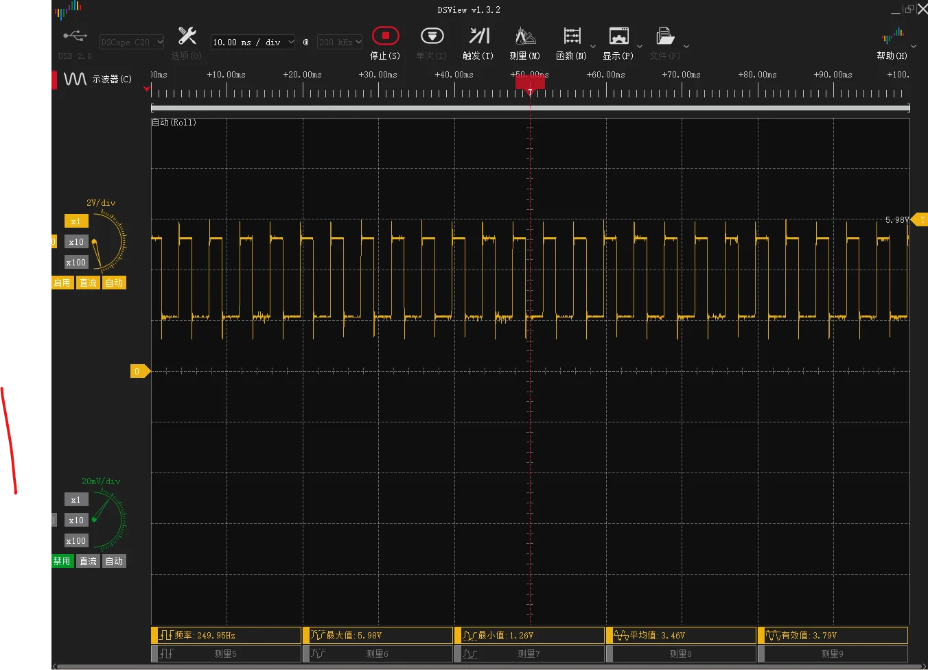Click the 测量8 measurement slot
The height and width of the screenshot is (670, 928).
(681, 654)
